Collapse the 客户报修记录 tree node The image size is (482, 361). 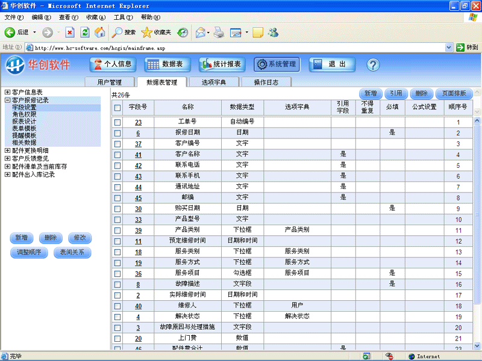click(7, 100)
